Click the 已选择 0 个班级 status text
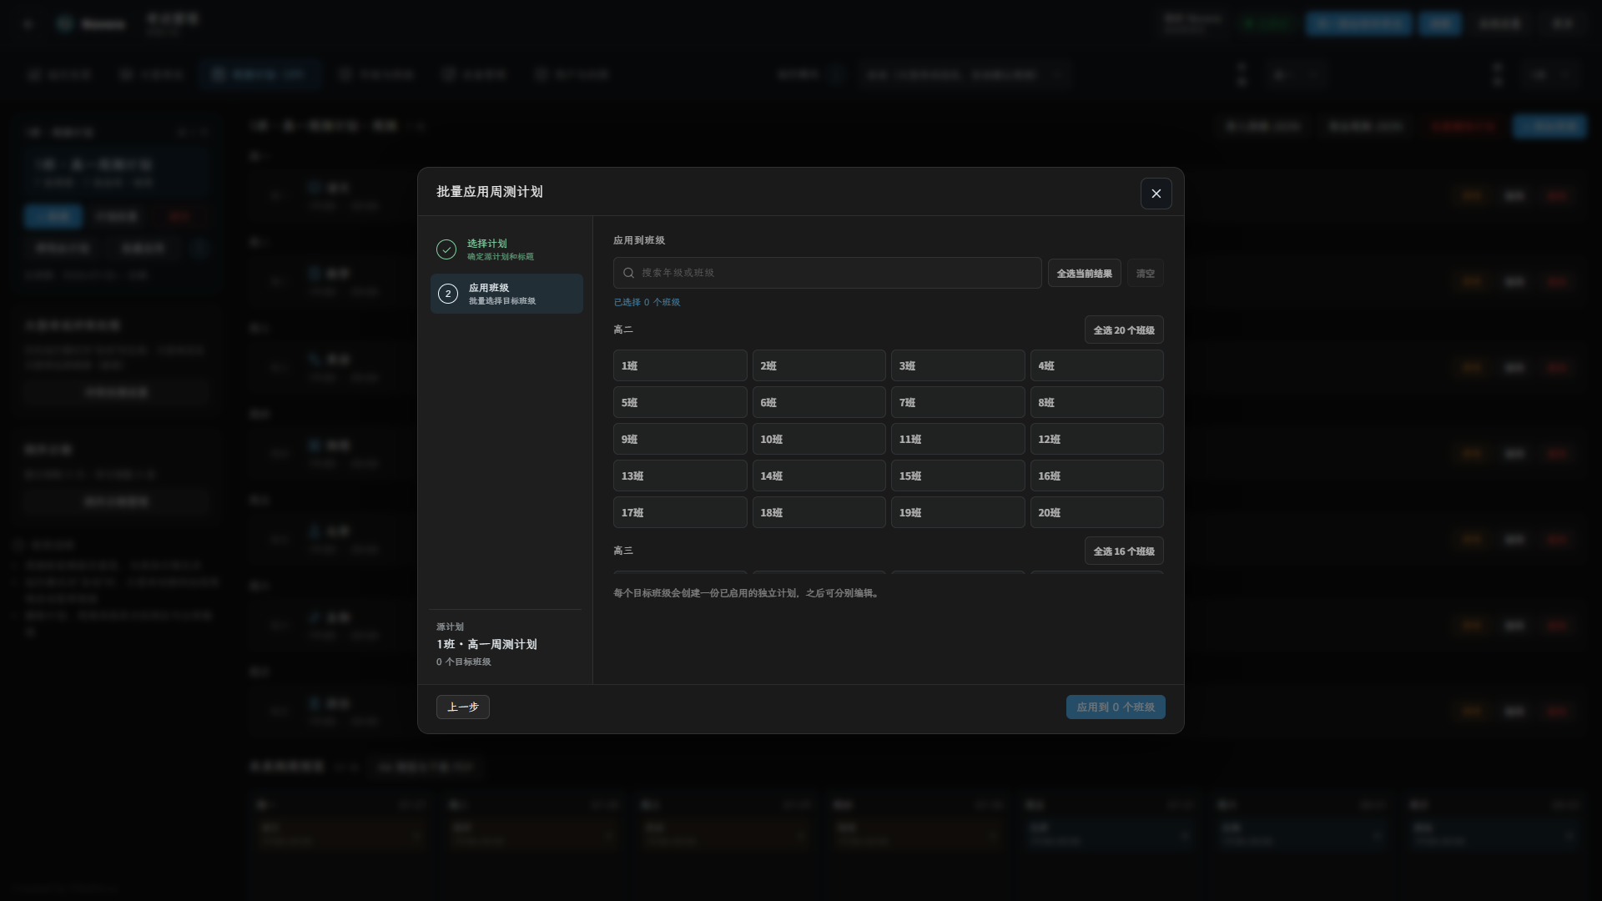Viewport: 1602px width, 901px height. click(x=647, y=302)
